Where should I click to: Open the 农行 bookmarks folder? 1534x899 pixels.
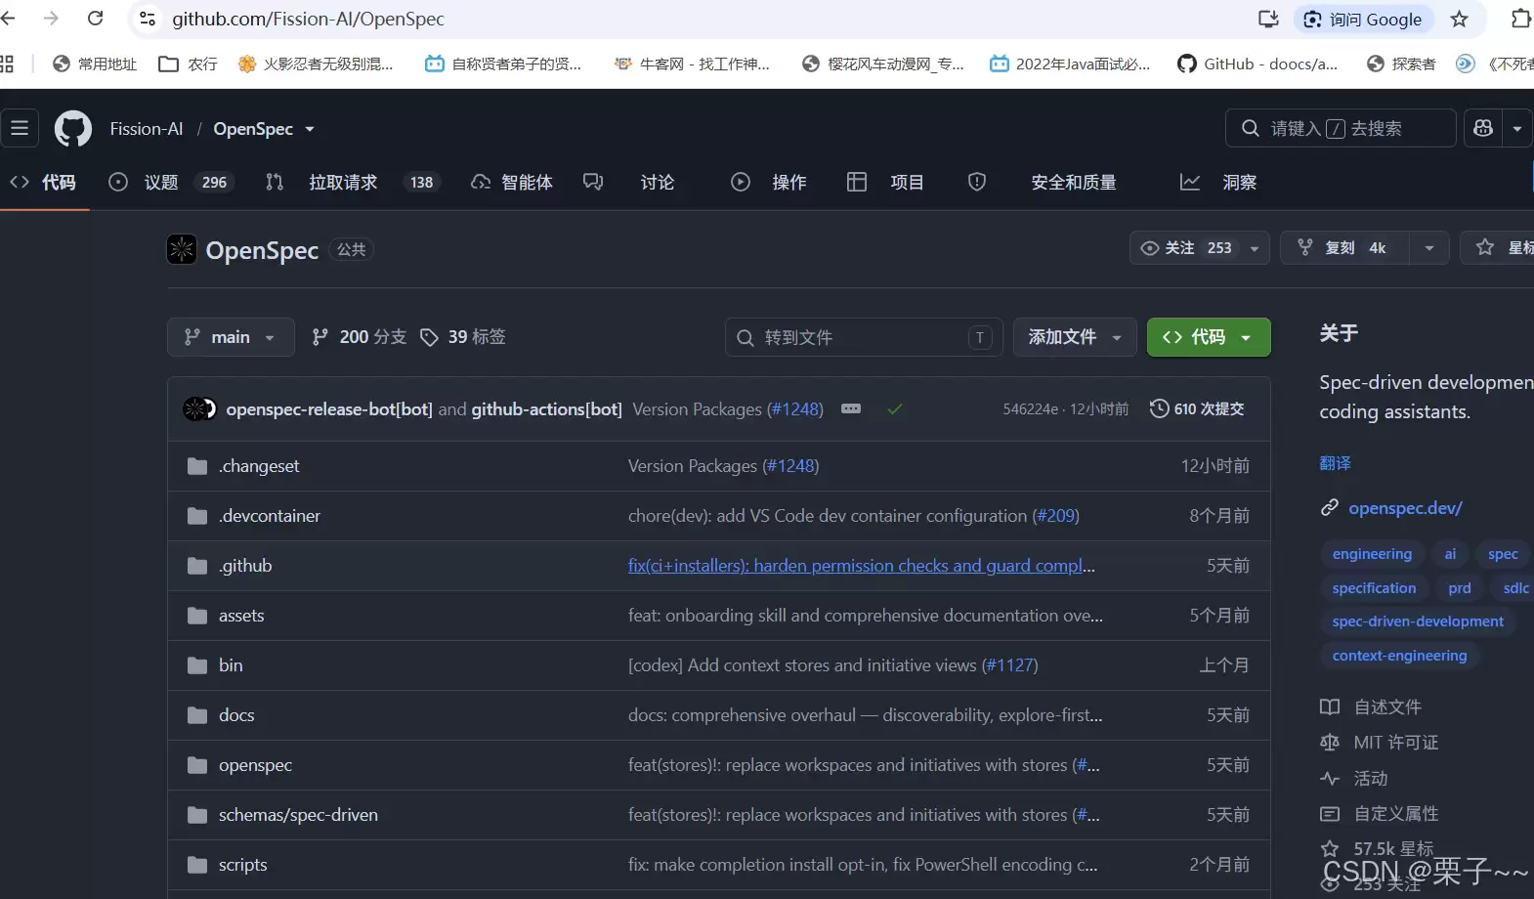pos(188,64)
